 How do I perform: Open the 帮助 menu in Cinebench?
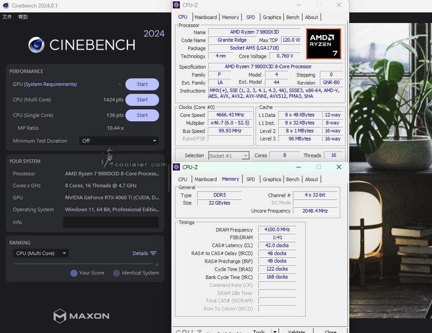click(23, 17)
